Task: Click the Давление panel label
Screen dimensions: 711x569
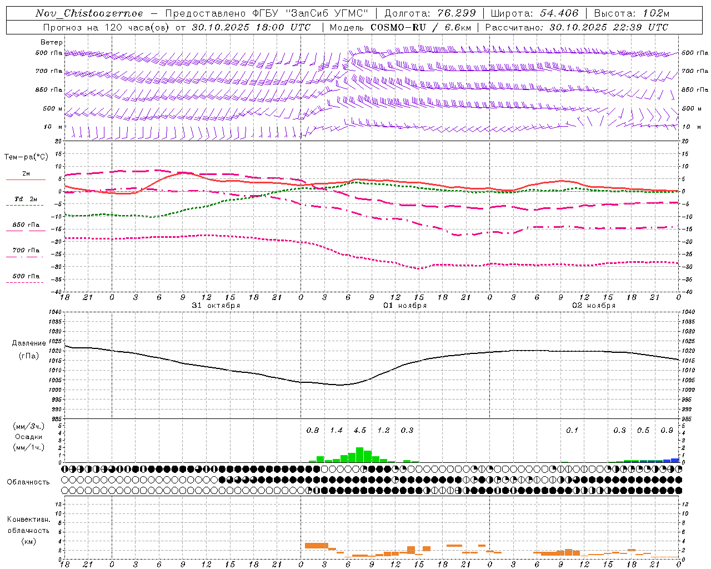Action: [29, 343]
